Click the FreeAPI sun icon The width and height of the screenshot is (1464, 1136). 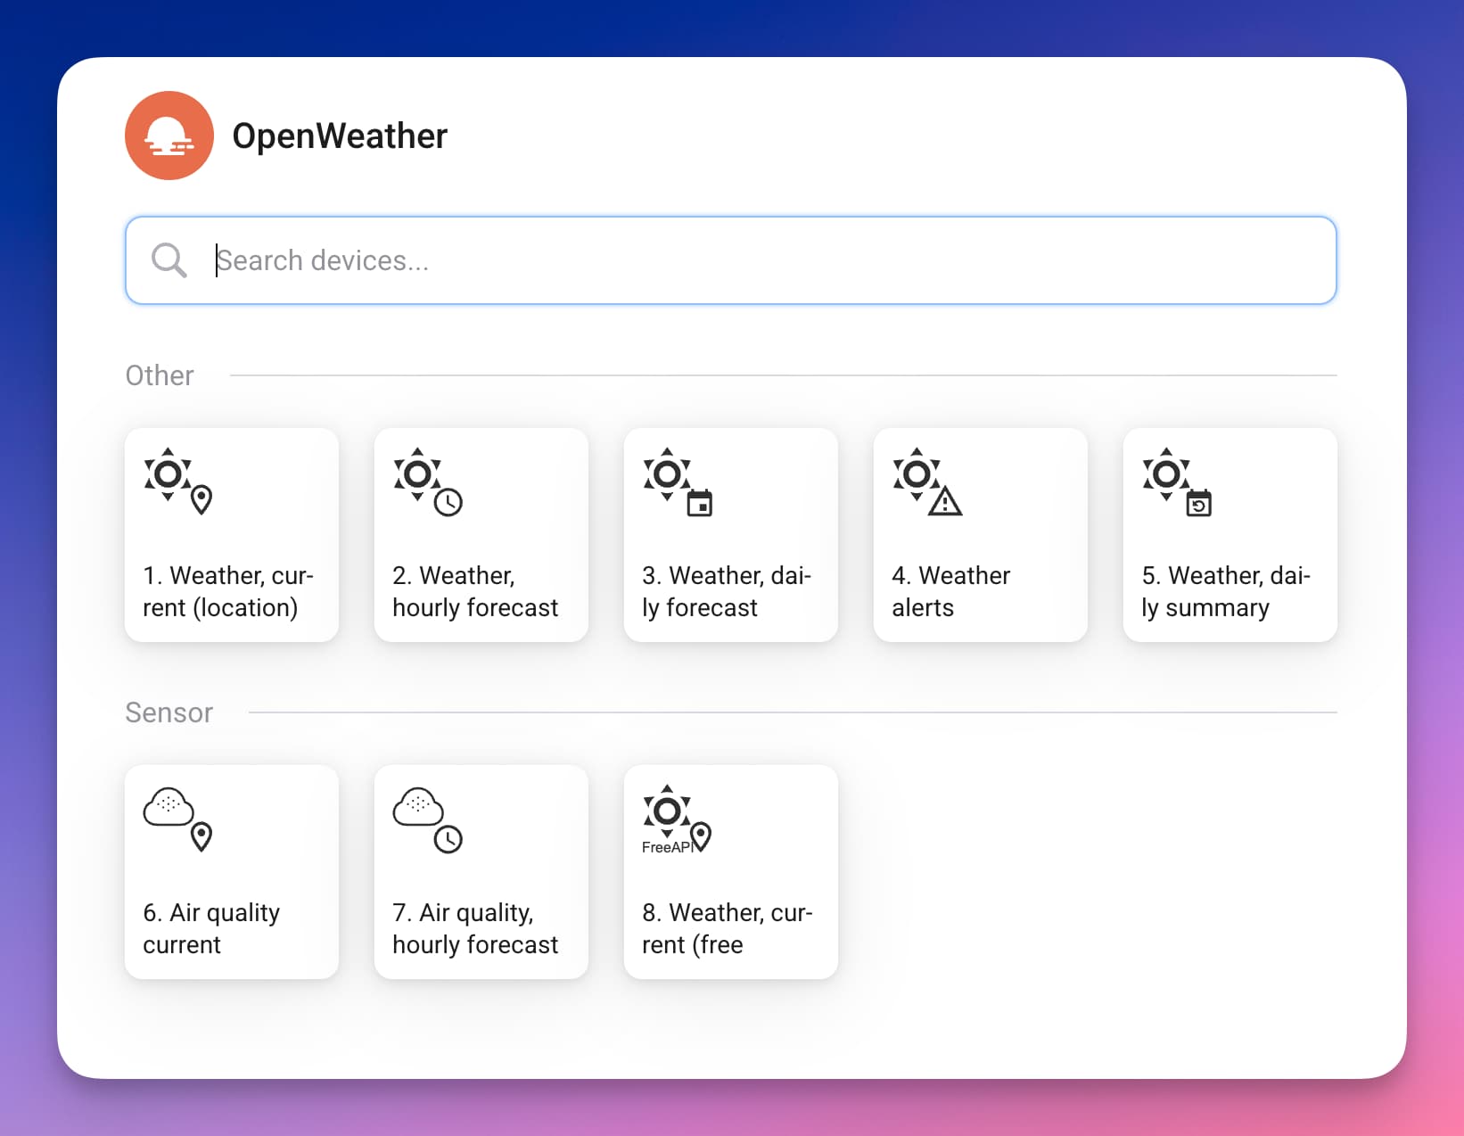pyautogui.click(x=678, y=819)
